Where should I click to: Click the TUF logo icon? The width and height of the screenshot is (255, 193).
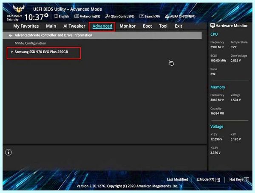click(x=19, y=9)
